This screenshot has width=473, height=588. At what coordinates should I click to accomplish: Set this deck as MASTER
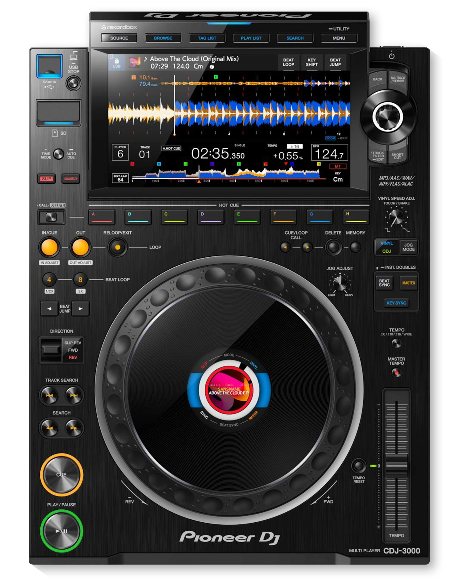pyautogui.click(x=409, y=283)
